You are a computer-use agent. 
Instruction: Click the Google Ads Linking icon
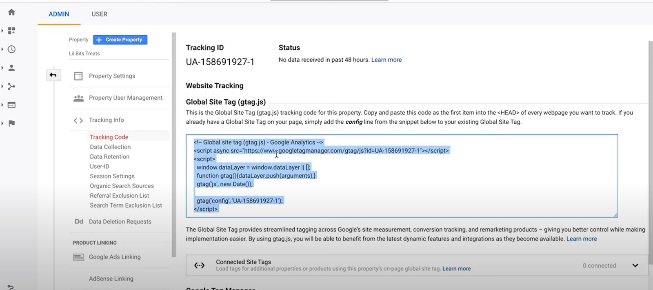78,257
